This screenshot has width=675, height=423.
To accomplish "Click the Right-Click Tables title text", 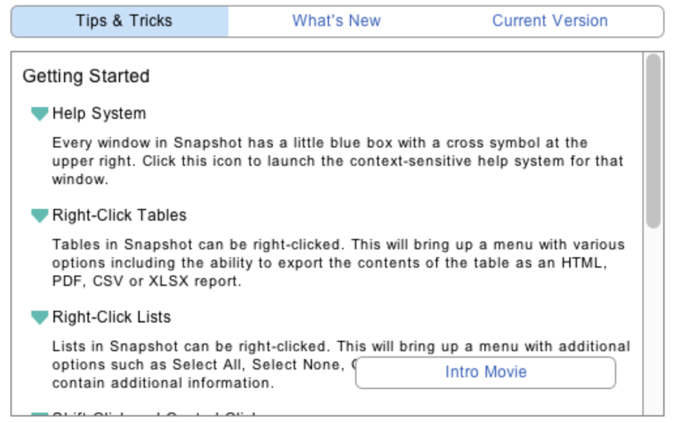I will pos(119,215).
